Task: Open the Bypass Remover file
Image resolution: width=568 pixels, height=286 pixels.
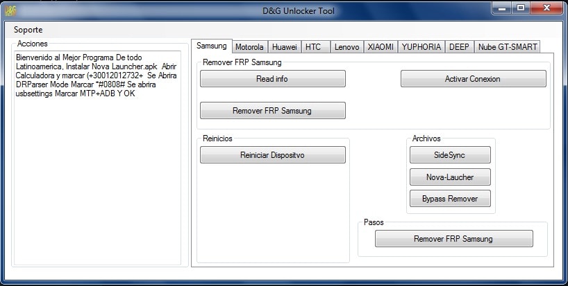Action: coord(450,199)
